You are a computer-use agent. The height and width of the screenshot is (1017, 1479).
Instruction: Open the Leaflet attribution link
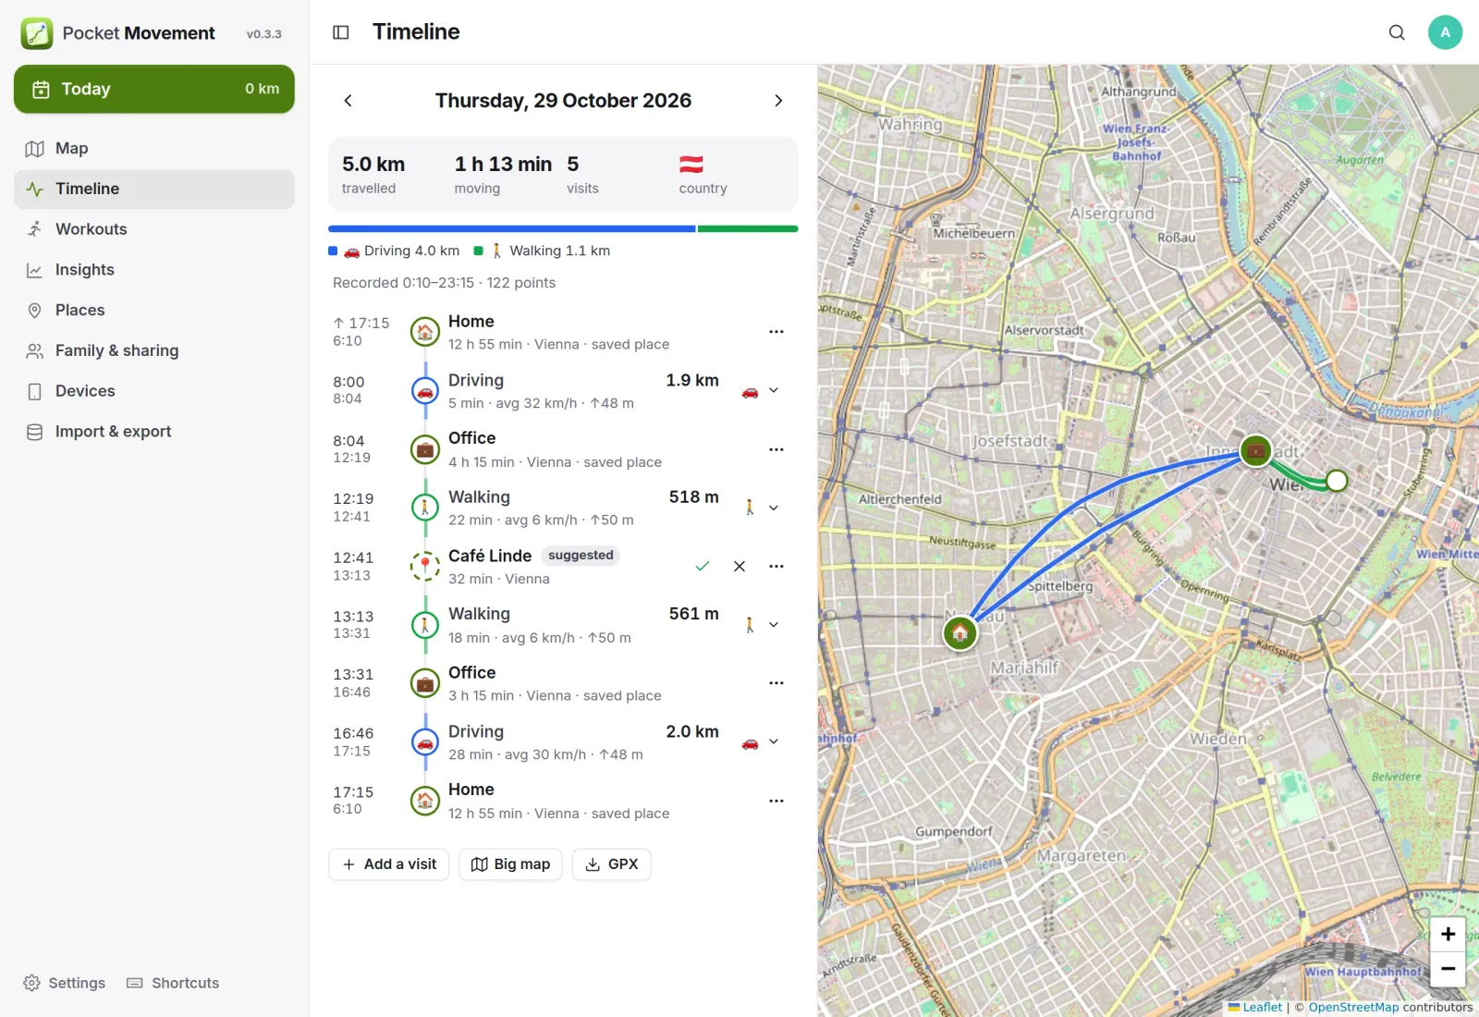(1255, 1007)
